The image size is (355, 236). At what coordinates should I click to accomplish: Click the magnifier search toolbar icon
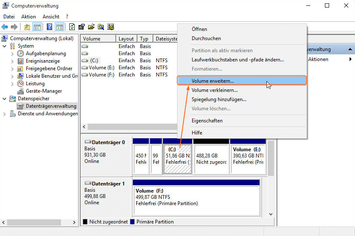click(101, 27)
